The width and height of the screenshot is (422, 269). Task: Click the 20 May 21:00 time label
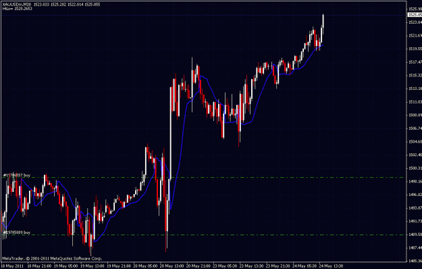[x=199, y=266]
